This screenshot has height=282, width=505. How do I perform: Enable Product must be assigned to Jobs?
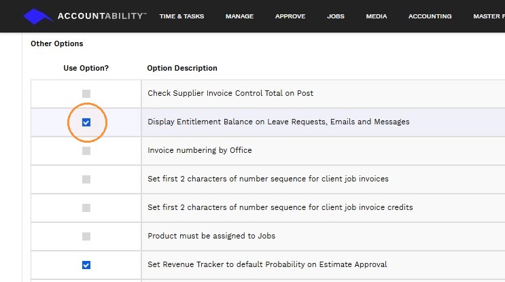(x=86, y=236)
